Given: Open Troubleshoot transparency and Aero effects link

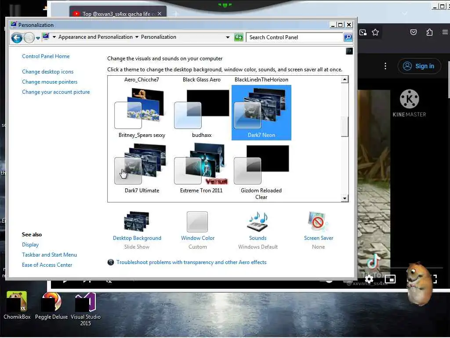Looking at the screenshot, I should pos(192,262).
